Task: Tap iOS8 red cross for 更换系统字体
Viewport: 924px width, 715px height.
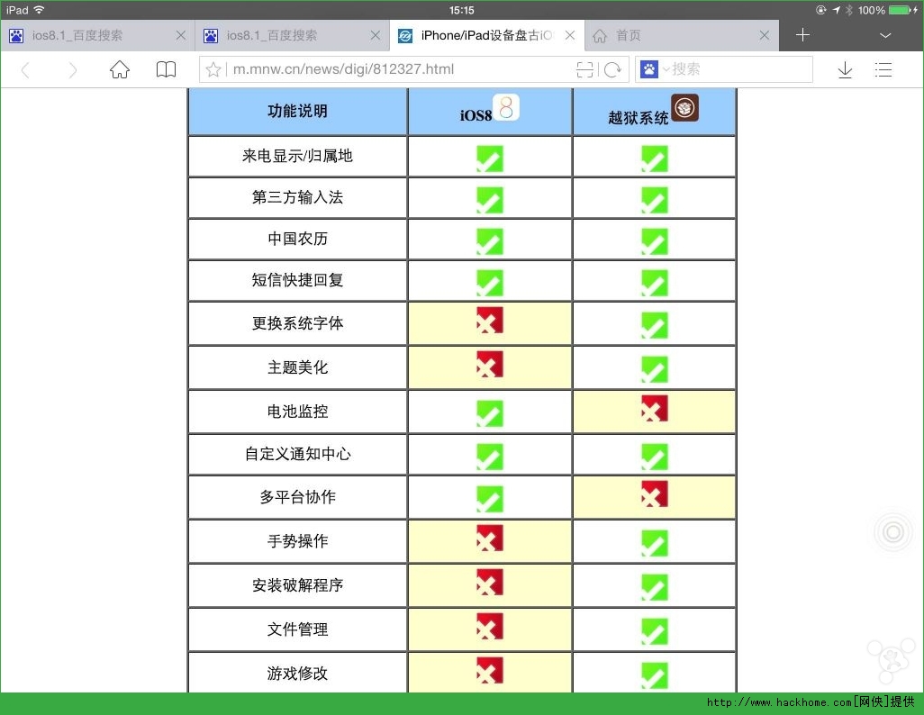Action: click(x=490, y=320)
